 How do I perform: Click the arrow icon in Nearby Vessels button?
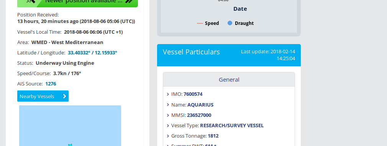(x=64, y=96)
